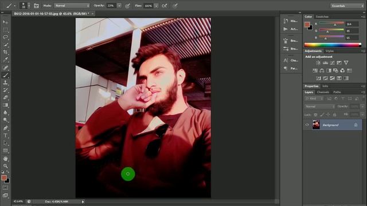Open the Character collapsed panel
The height and width of the screenshot is (206, 367).
pos(291,61)
